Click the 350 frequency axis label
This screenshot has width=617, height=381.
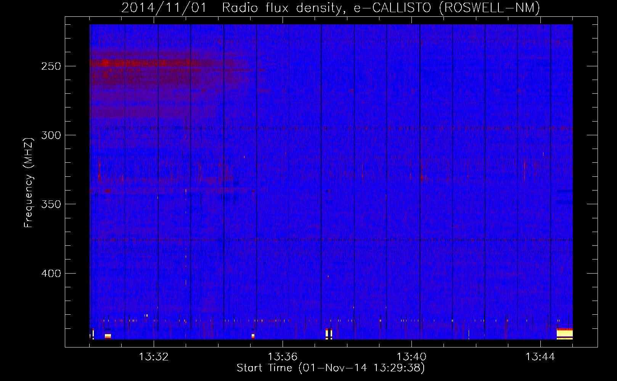51,204
